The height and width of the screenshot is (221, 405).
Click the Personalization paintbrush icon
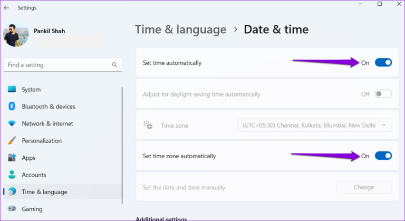pyautogui.click(x=12, y=141)
